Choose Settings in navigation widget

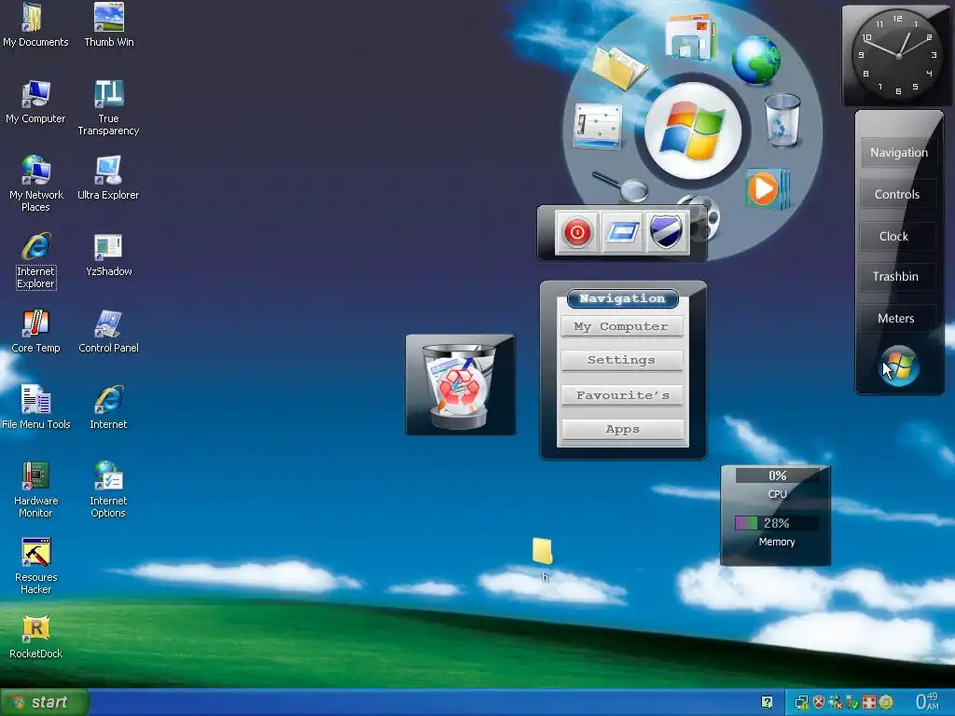[x=621, y=360]
